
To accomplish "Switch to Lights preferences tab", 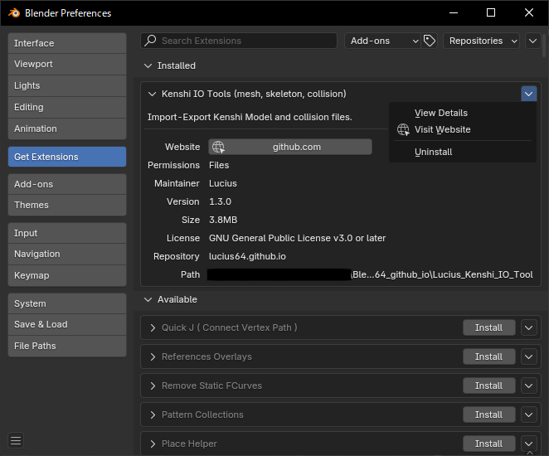I will 67,85.
